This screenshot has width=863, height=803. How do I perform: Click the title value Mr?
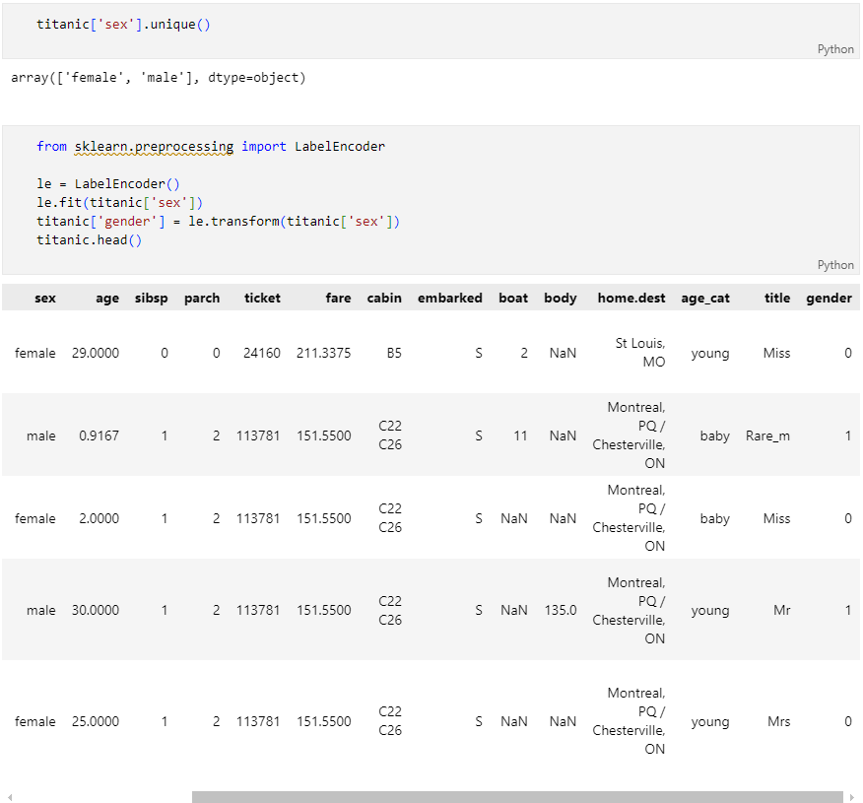click(x=781, y=610)
